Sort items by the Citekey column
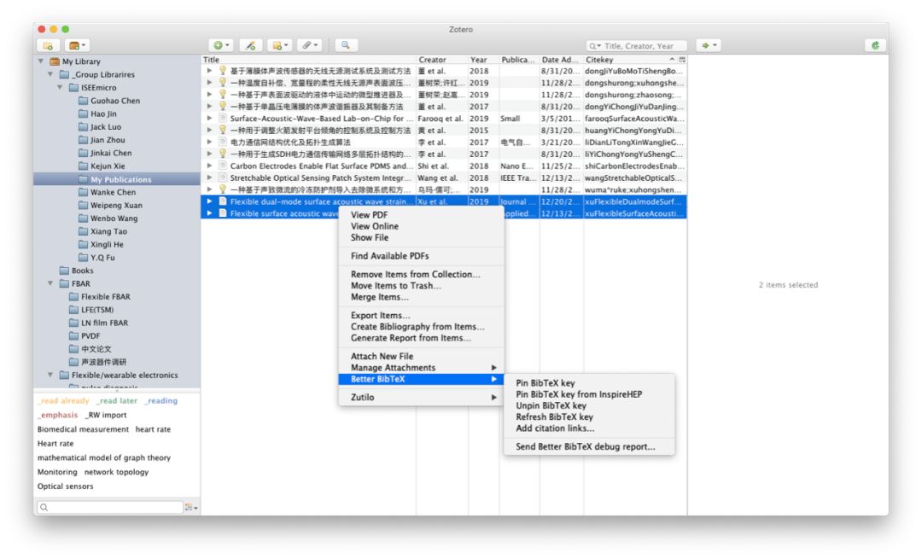922x559 pixels. [x=630, y=60]
